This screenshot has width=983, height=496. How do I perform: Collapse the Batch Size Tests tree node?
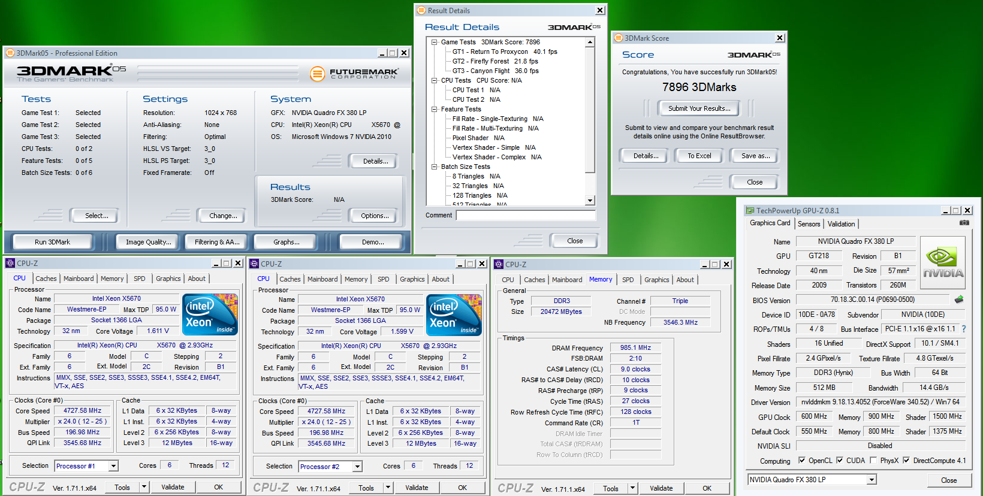click(x=435, y=167)
